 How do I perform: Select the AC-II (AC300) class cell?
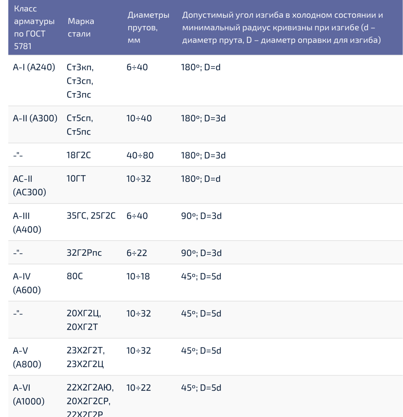30,185
